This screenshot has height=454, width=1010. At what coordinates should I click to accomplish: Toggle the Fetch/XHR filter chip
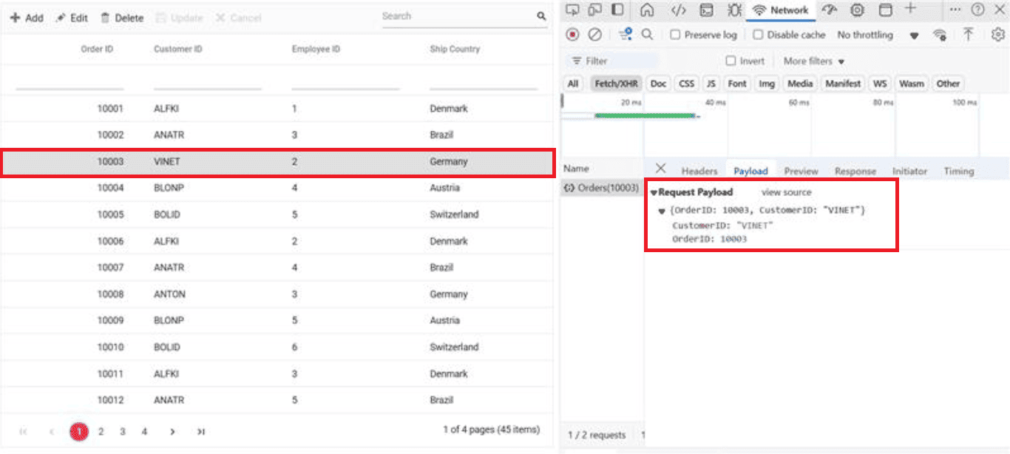(616, 84)
